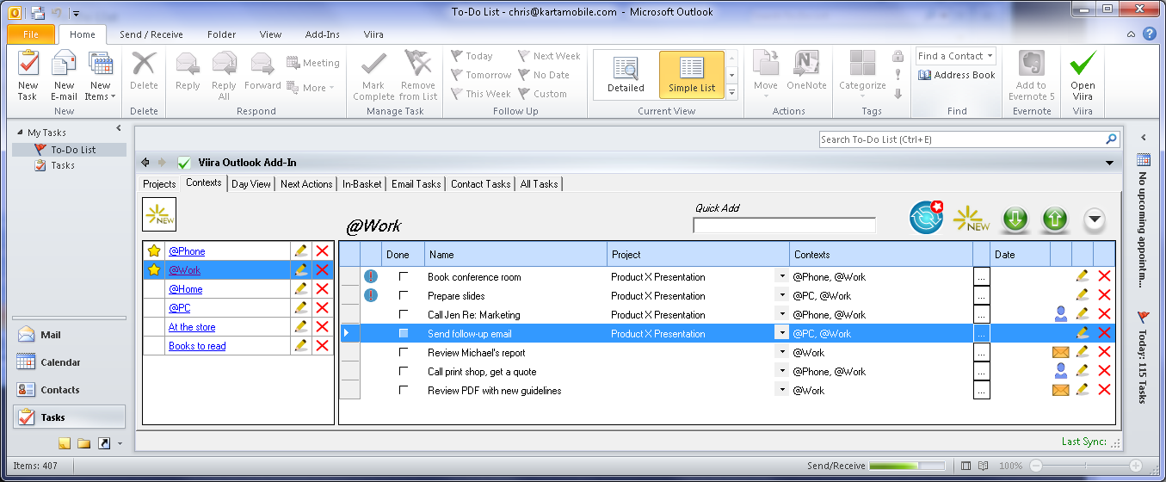Click the Search To-Do List box

tap(969, 139)
